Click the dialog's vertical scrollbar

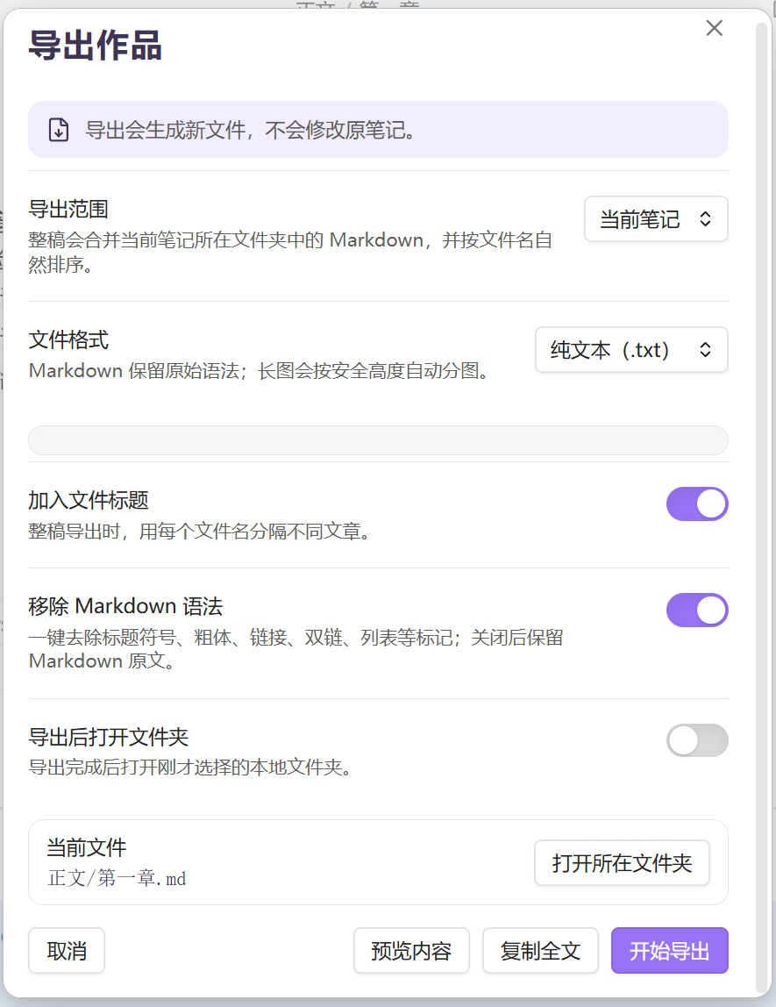tap(763, 507)
